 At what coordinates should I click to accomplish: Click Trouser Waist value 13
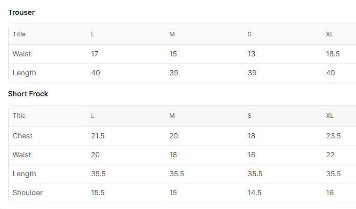[x=251, y=54]
